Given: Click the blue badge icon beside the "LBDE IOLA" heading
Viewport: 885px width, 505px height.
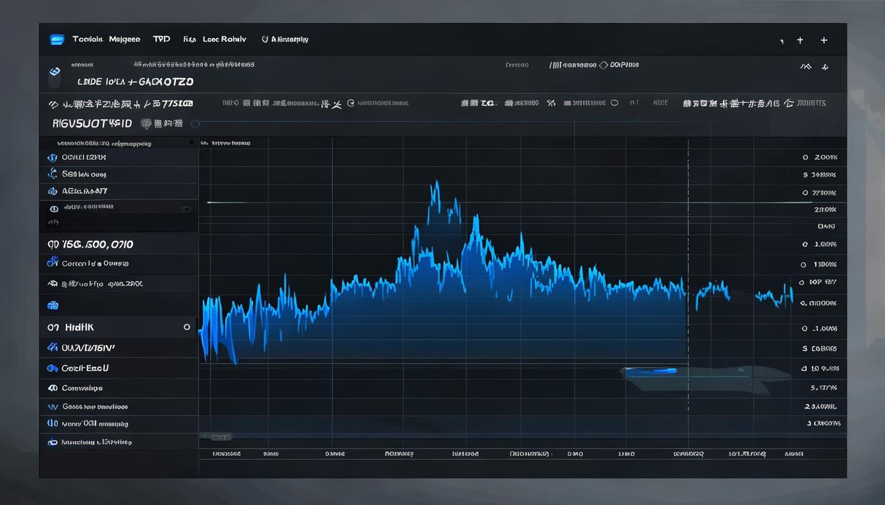Looking at the screenshot, I should pyautogui.click(x=55, y=71).
